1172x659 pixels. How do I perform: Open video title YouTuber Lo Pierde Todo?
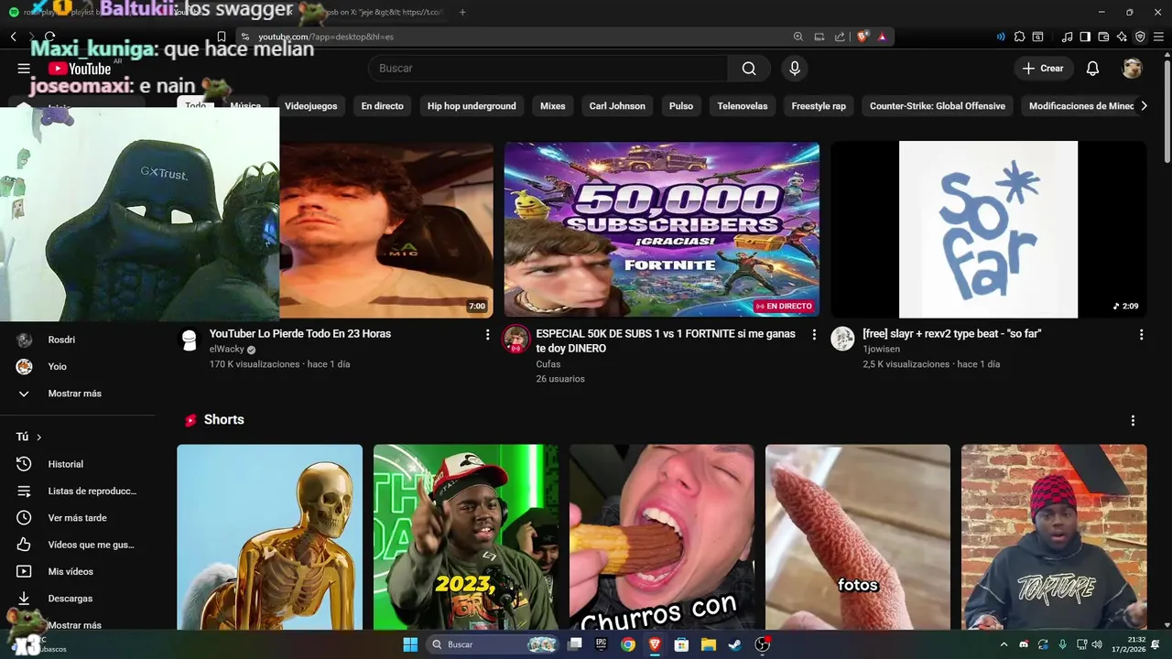tap(300, 334)
